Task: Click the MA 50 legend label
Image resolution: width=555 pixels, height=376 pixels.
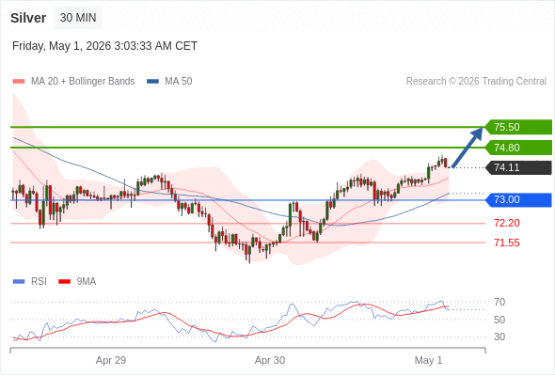Action: pos(179,82)
